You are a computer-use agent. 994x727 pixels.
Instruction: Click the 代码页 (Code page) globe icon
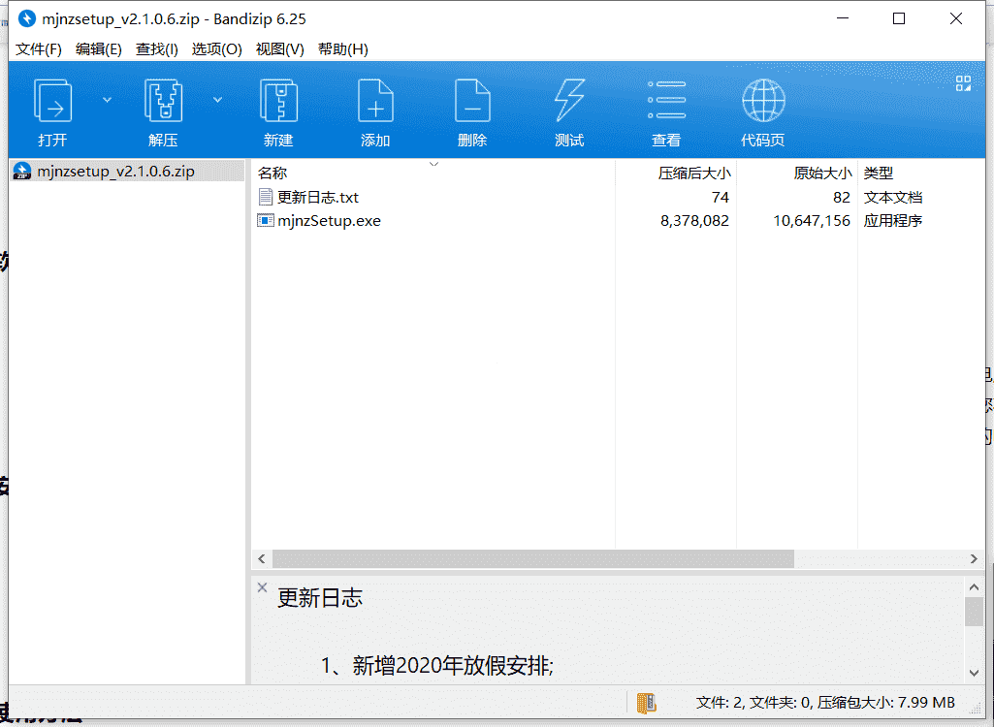[x=763, y=101]
